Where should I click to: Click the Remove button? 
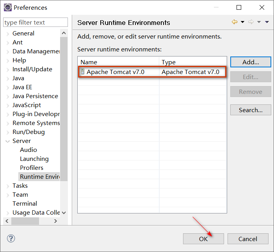click(x=251, y=92)
